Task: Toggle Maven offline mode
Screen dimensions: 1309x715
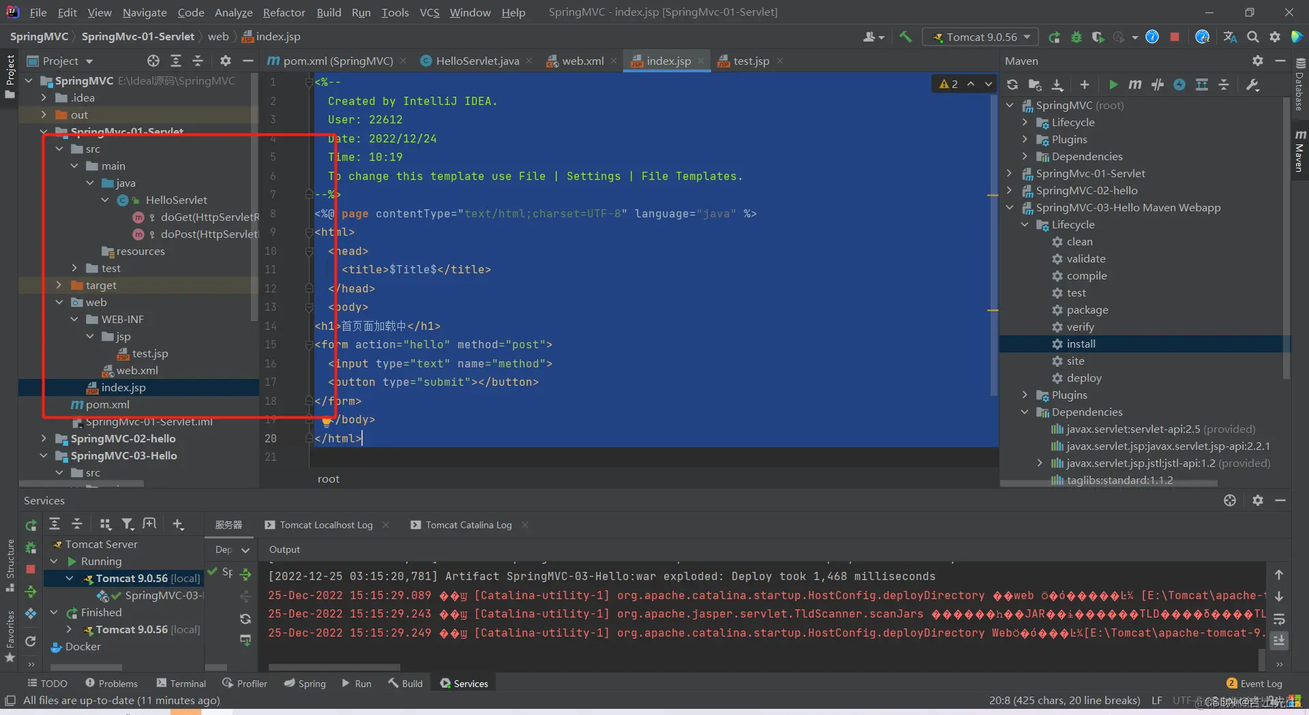Action: point(1158,85)
